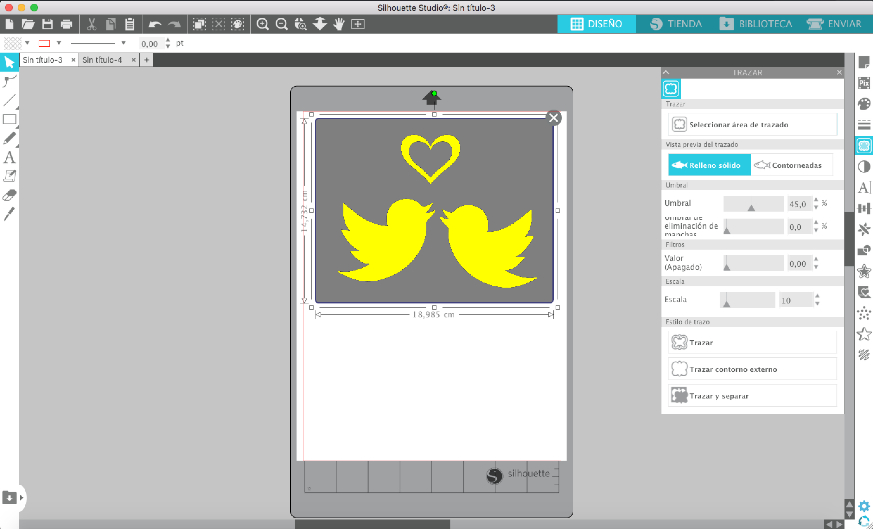This screenshot has width=873, height=529.
Task: Click the Zoom Out magnifier
Action: pos(282,24)
